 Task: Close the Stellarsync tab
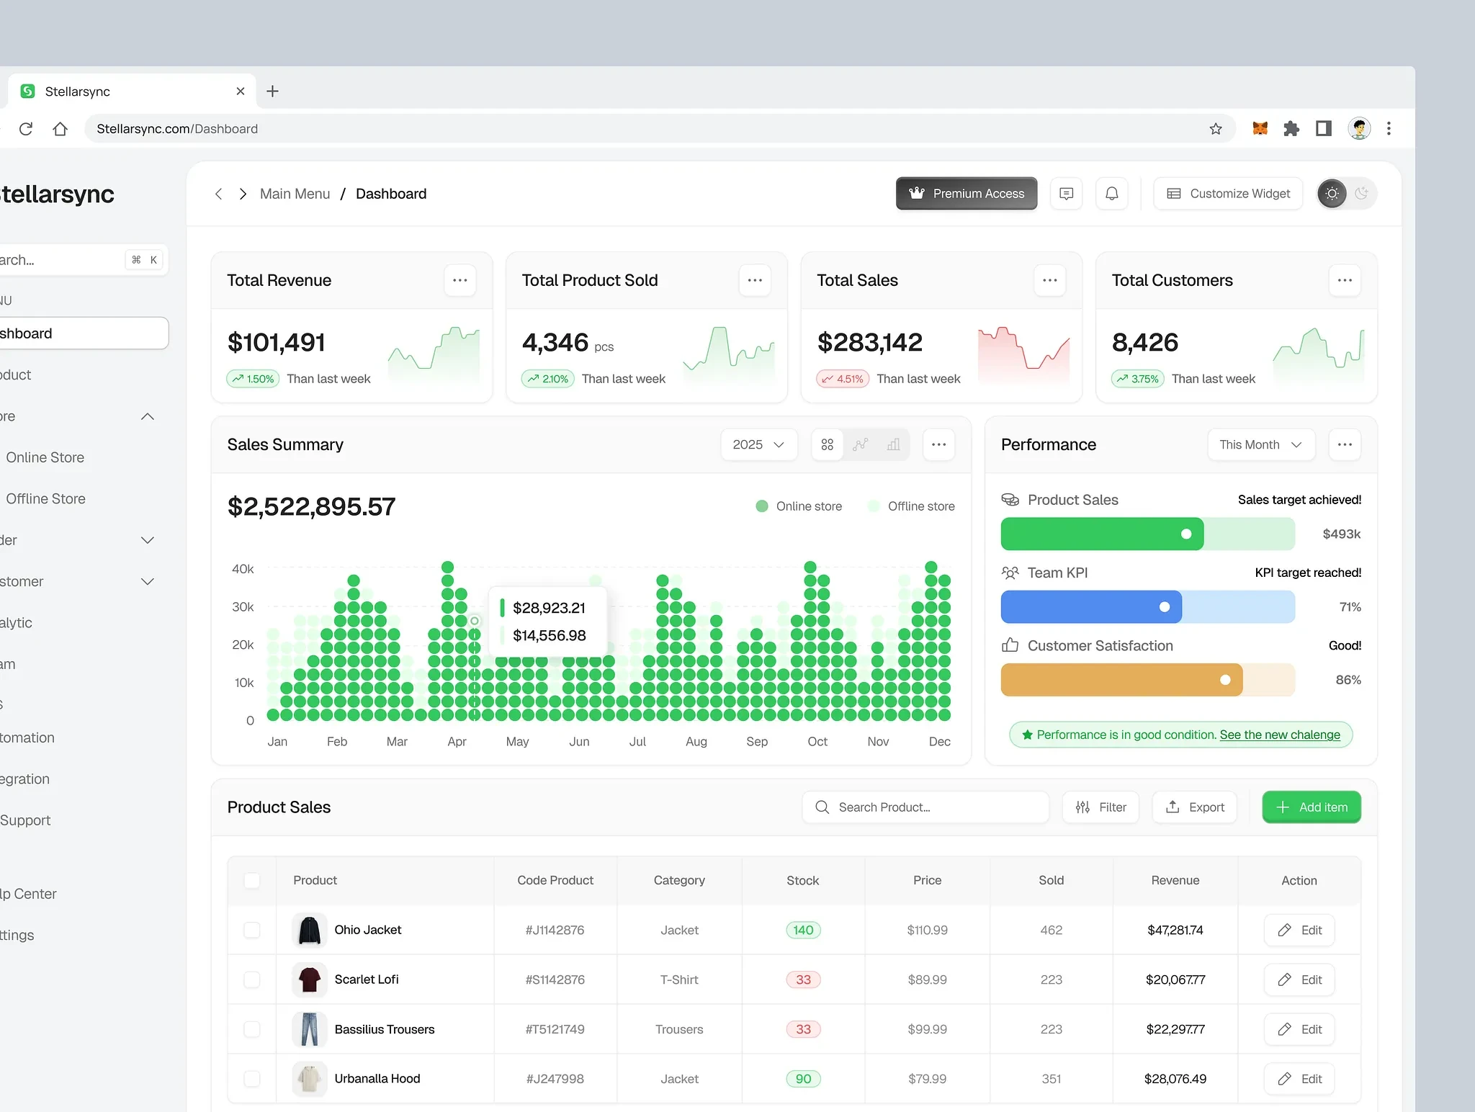click(241, 91)
